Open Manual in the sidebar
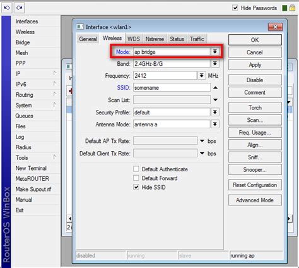The width and height of the screenshot is (299, 268). [x=24, y=200]
